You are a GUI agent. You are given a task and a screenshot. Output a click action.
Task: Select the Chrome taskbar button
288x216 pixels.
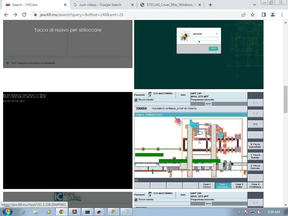click(62, 212)
